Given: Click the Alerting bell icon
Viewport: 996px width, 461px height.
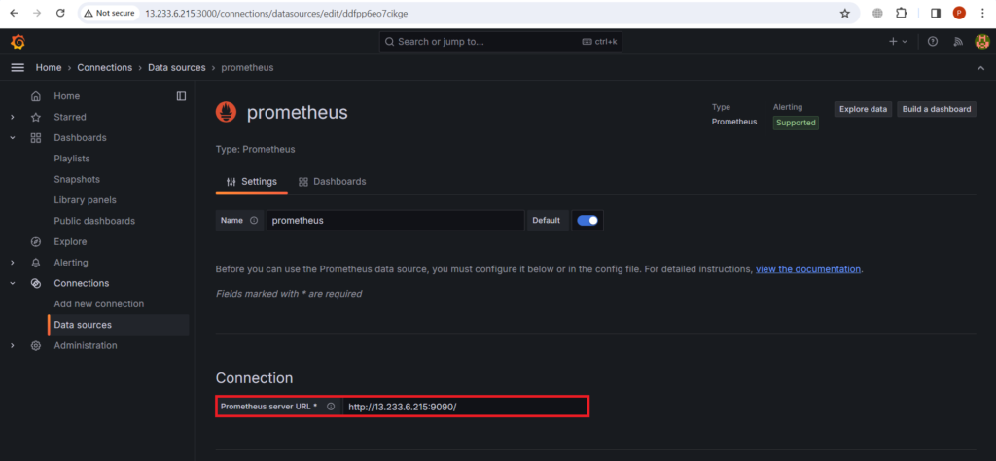Looking at the screenshot, I should click(36, 263).
